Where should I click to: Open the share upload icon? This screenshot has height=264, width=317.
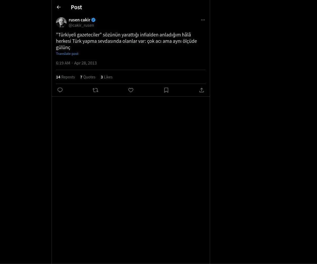point(202,90)
